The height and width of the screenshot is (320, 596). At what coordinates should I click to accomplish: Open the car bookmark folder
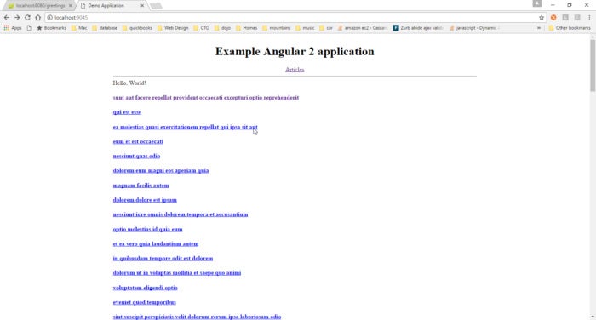coord(326,28)
